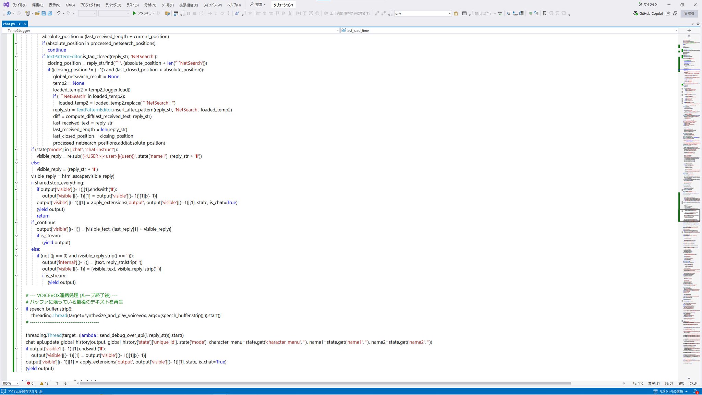Viewport: 702px width, 395px height.
Task: Click the uncomment selection icon
Action: pos(536,13)
